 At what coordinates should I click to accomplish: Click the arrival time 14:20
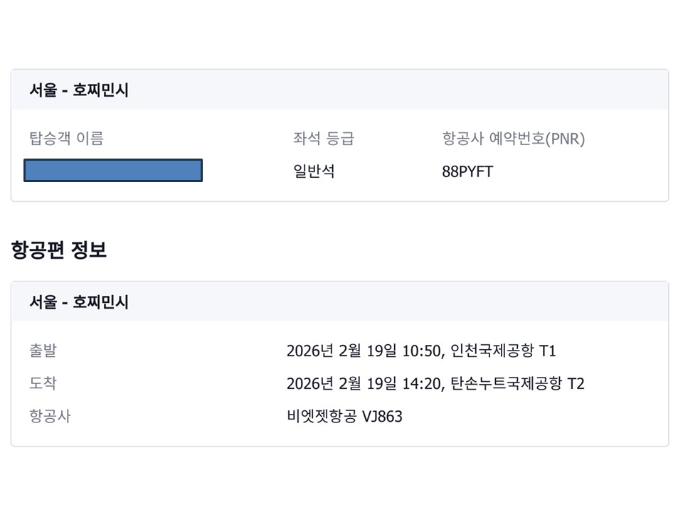pyautogui.click(x=423, y=384)
